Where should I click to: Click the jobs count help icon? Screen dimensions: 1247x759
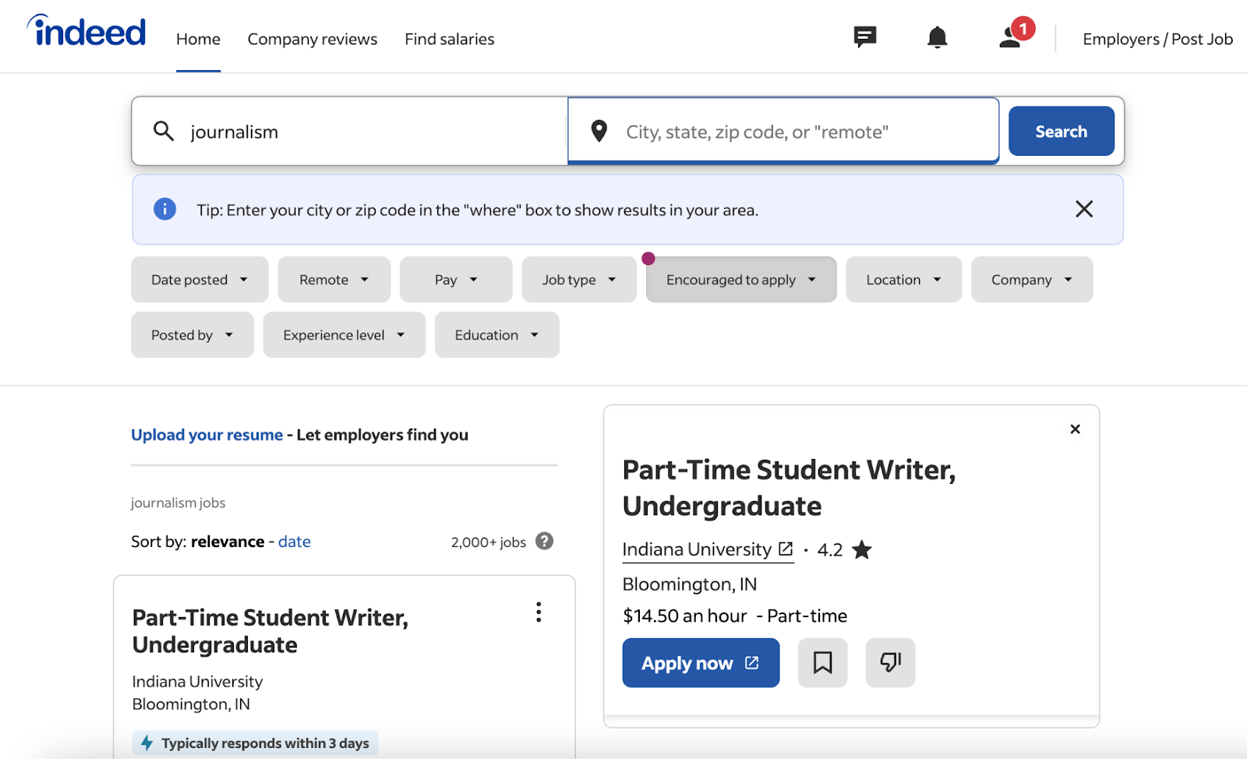(x=545, y=541)
